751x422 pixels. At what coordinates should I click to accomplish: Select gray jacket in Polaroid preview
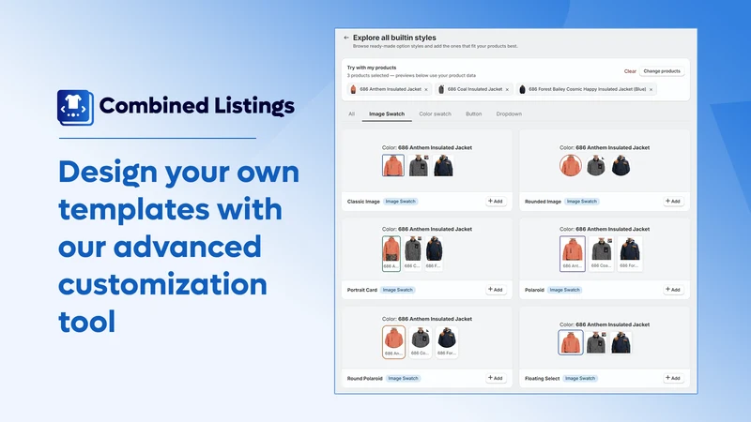point(601,253)
